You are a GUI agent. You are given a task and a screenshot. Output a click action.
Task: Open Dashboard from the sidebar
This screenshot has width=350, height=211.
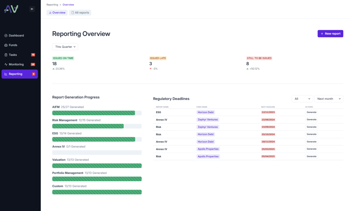pos(16,36)
